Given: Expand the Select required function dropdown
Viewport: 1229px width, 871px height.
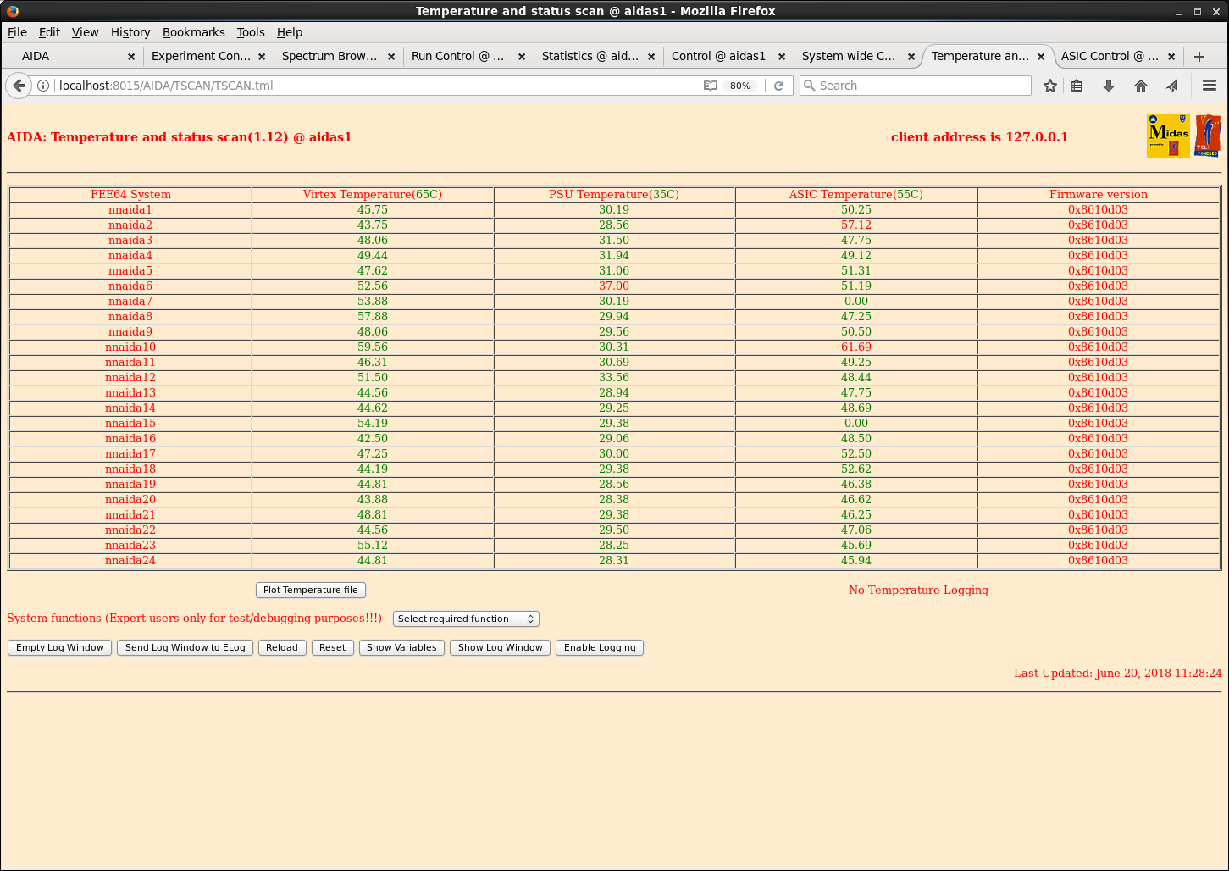Looking at the screenshot, I should (466, 619).
